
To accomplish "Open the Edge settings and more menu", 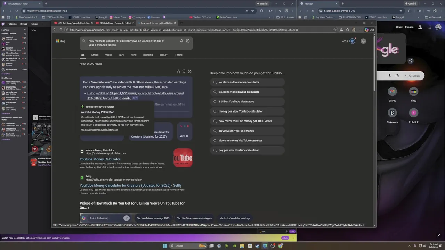I will [359, 30].
